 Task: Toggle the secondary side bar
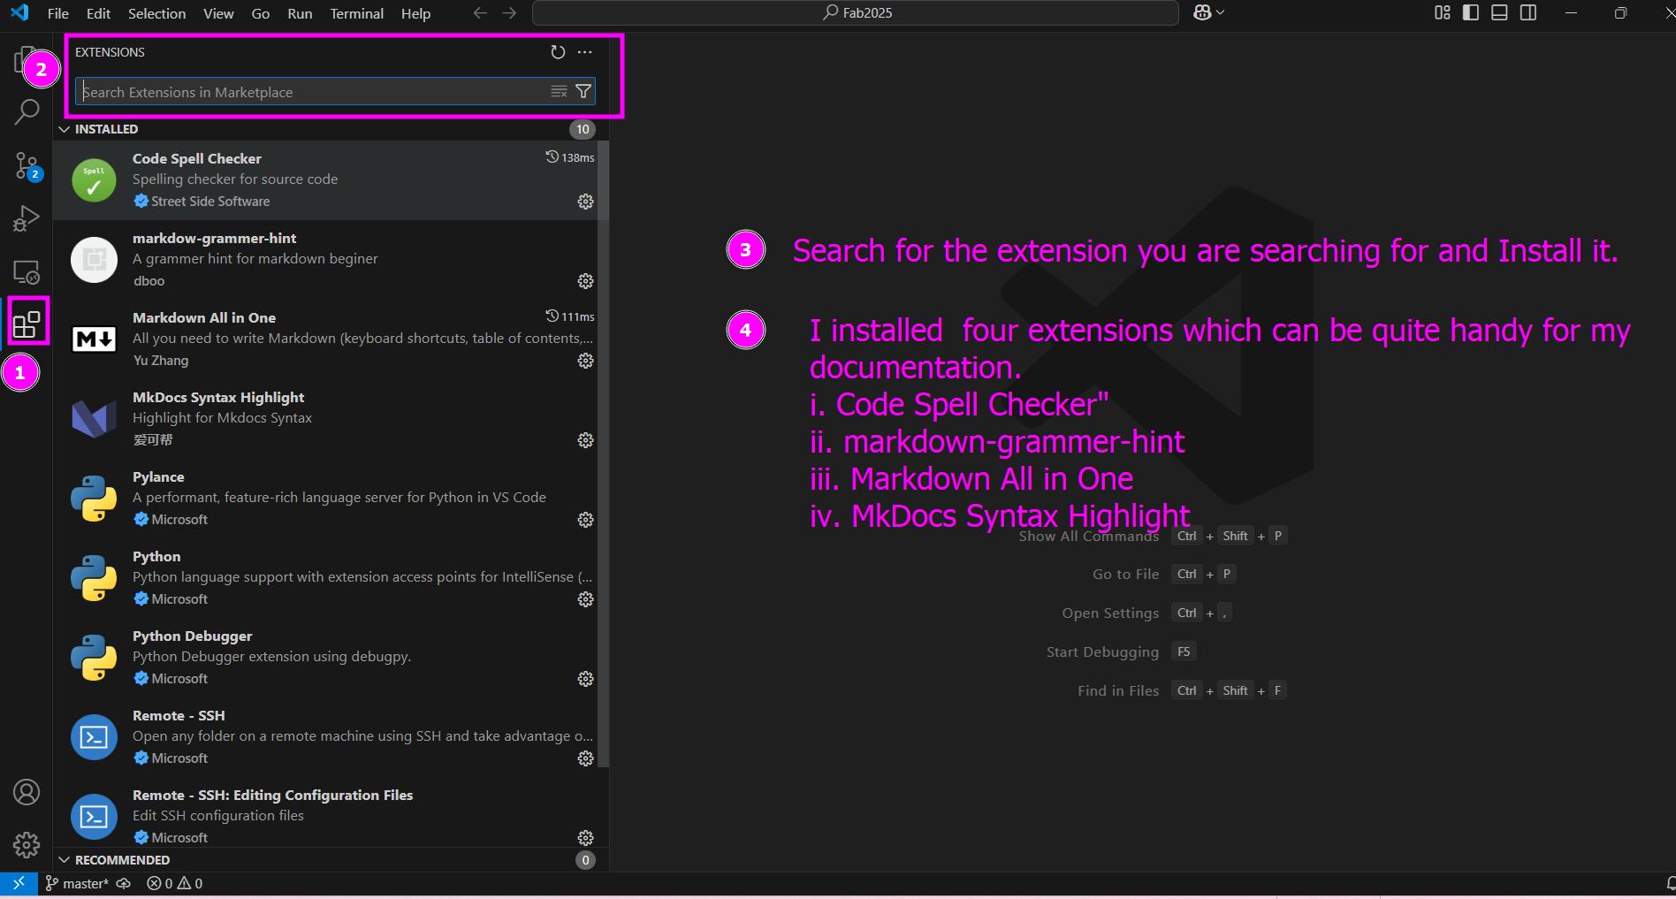tap(1528, 12)
